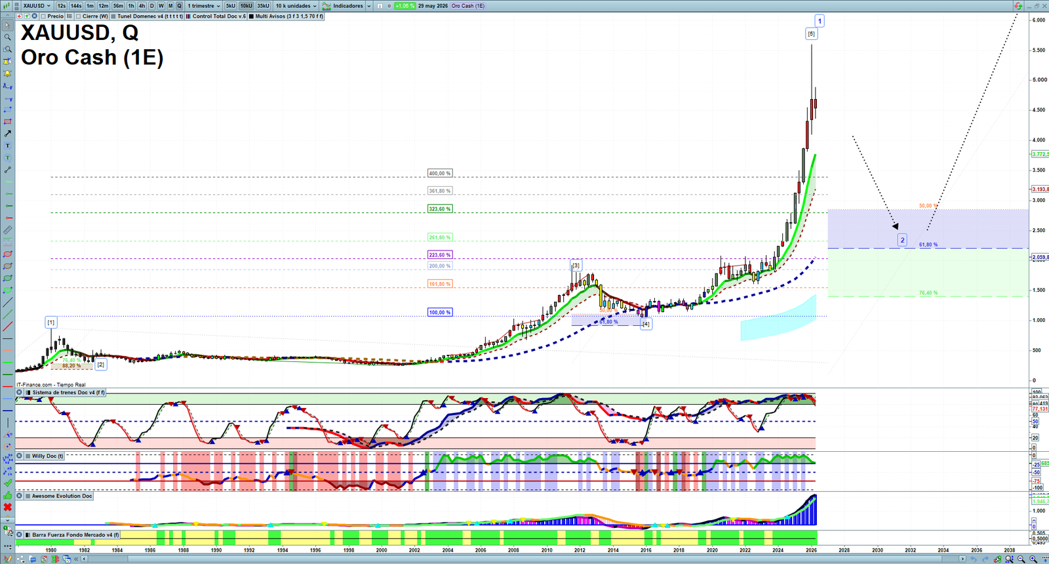The image size is (1049, 564).
Task: Select the black diagonal line tool
Action: pyautogui.click(x=8, y=303)
